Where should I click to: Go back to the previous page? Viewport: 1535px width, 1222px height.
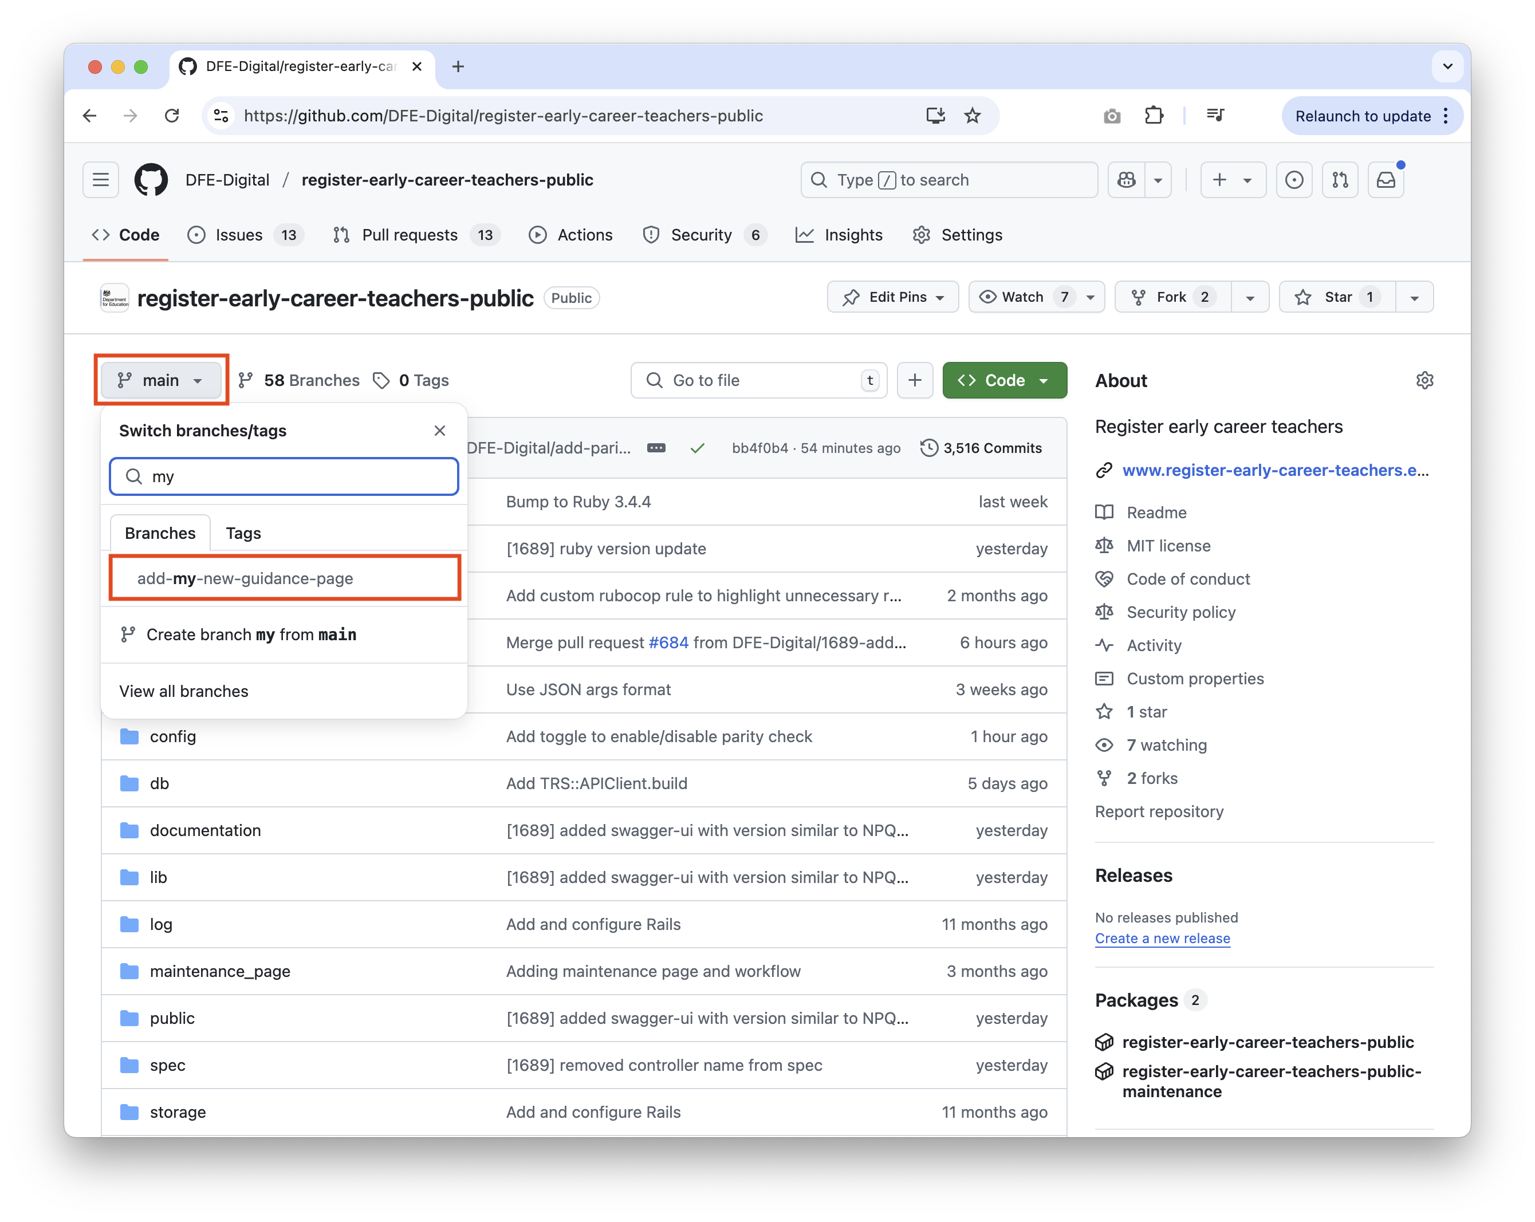coord(90,115)
